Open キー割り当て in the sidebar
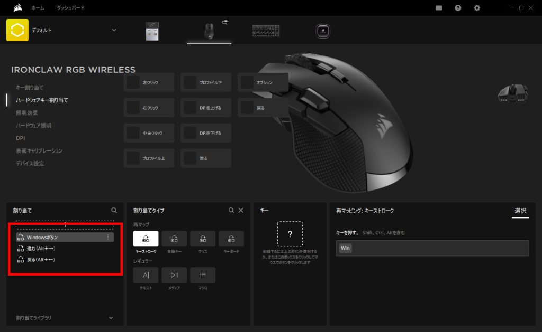Screen dimensions: 542x332 tap(30, 88)
